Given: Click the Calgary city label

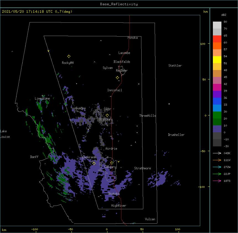Looking at the screenshot, I should point(110,167).
